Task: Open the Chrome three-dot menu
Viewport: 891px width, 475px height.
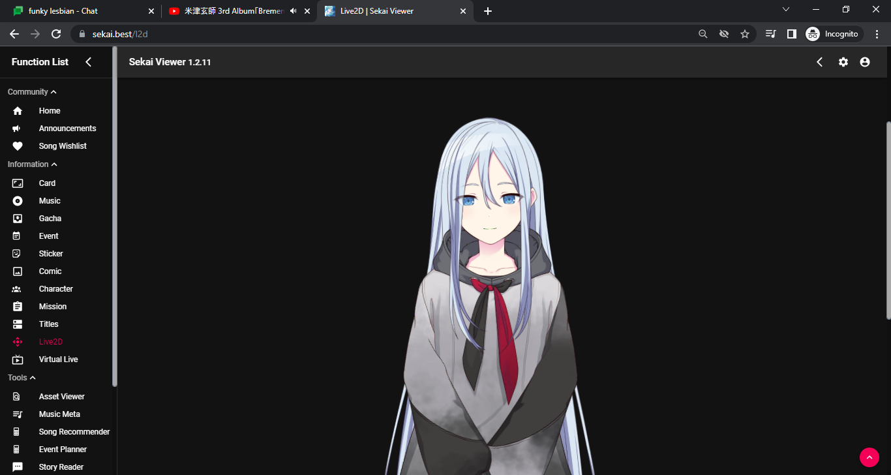Action: [x=877, y=34]
